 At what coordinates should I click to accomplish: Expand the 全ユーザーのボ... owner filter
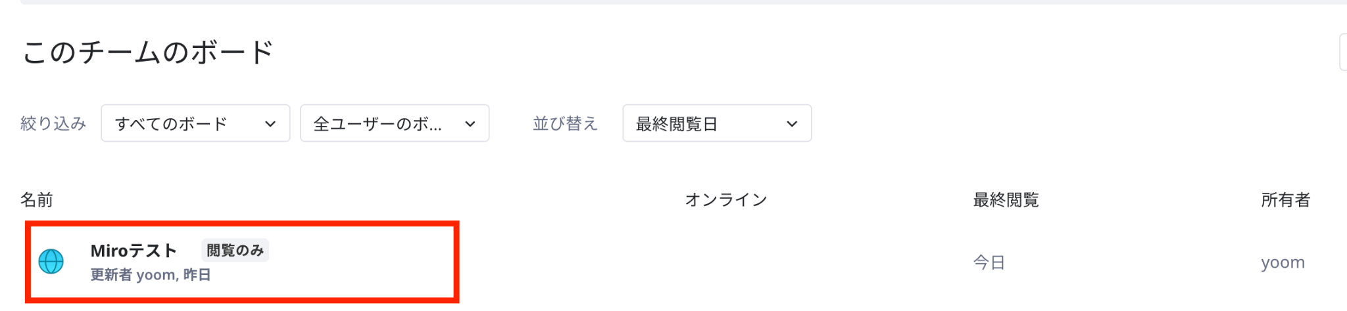click(x=394, y=123)
